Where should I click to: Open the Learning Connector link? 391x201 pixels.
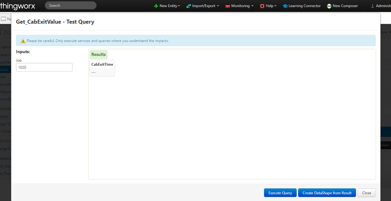pos(302,6)
